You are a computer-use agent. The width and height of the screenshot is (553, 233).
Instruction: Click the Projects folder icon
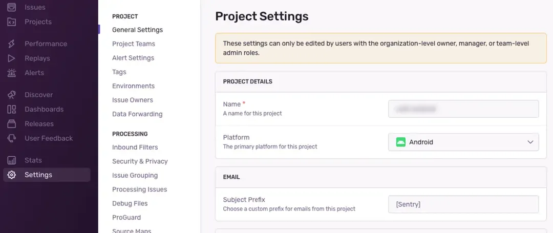(x=11, y=22)
